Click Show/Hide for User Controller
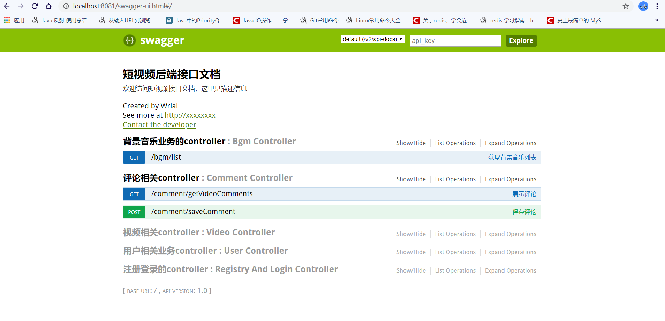Screen dimensions: 665x321 [x=411, y=252]
